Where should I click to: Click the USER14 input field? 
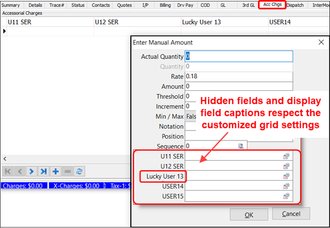pos(239,186)
